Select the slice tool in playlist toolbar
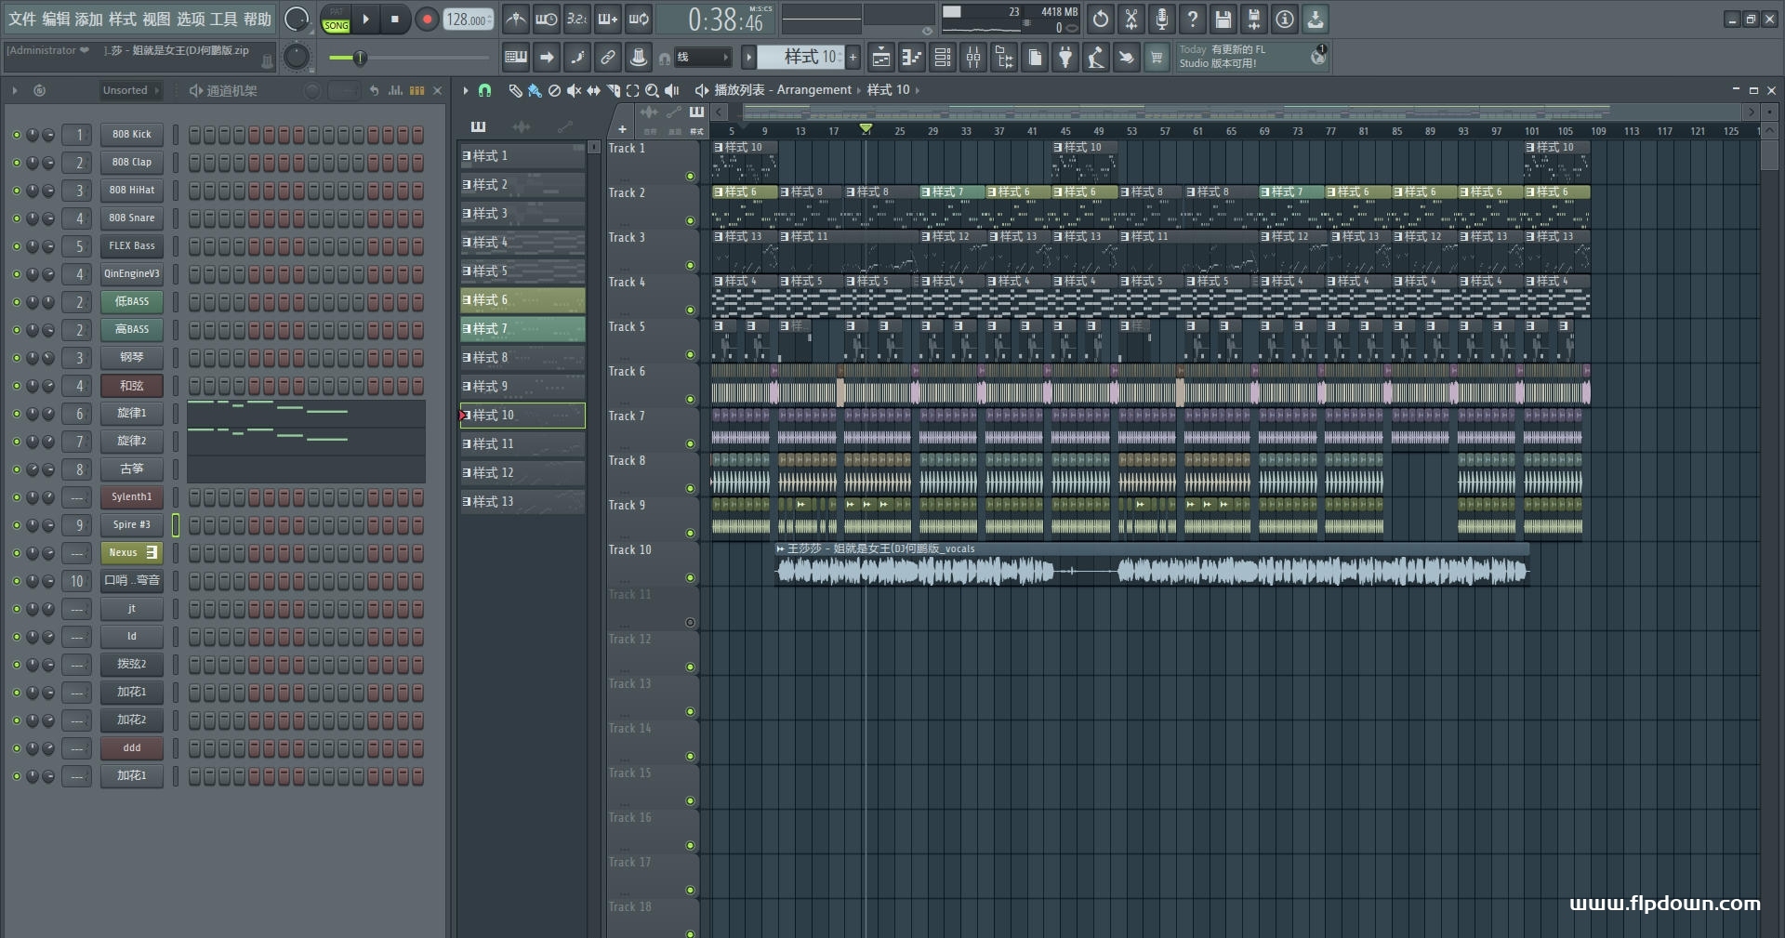 [x=614, y=90]
